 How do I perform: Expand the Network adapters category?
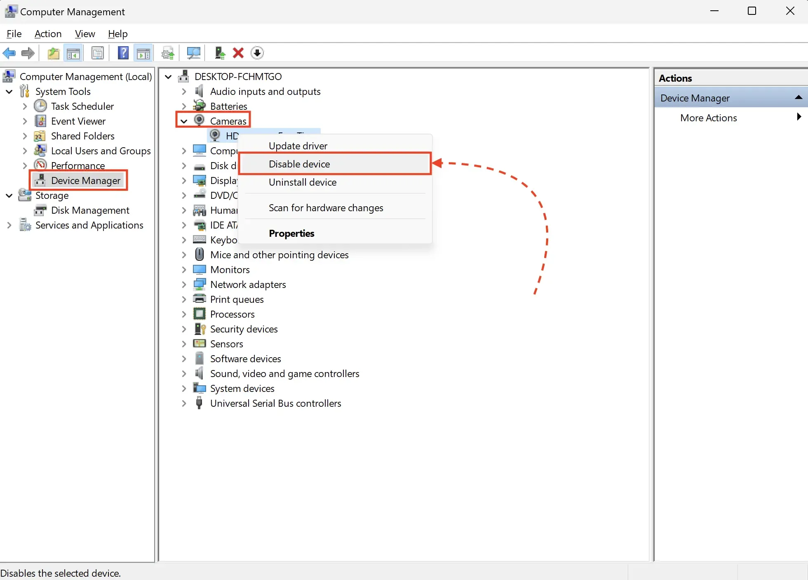(x=184, y=285)
